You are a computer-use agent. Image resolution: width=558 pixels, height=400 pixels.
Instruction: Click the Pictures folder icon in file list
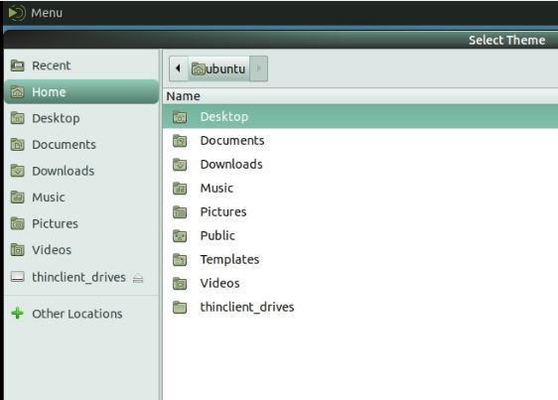(180, 212)
